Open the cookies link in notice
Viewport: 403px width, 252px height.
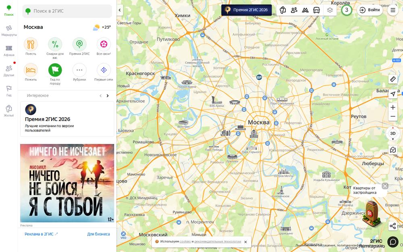tap(185, 242)
